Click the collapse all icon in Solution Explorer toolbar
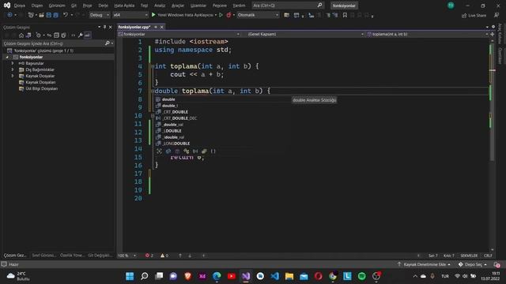 56,35
